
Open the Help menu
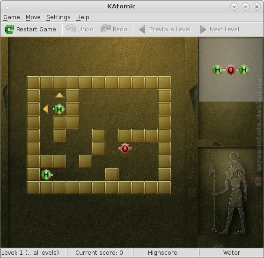pyautogui.click(x=83, y=17)
